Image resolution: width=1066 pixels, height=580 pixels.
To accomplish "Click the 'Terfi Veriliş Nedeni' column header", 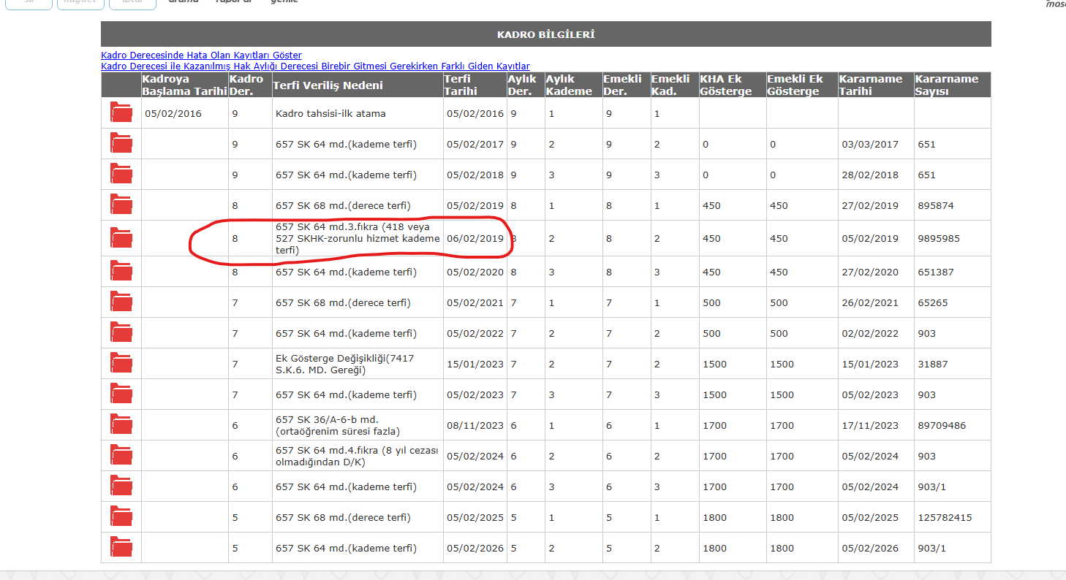I will pyautogui.click(x=328, y=85).
